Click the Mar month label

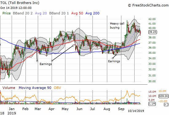(x=38, y=109)
